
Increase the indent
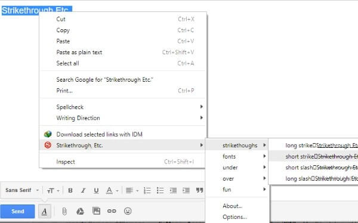pyautogui.click(x=186, y=190)
